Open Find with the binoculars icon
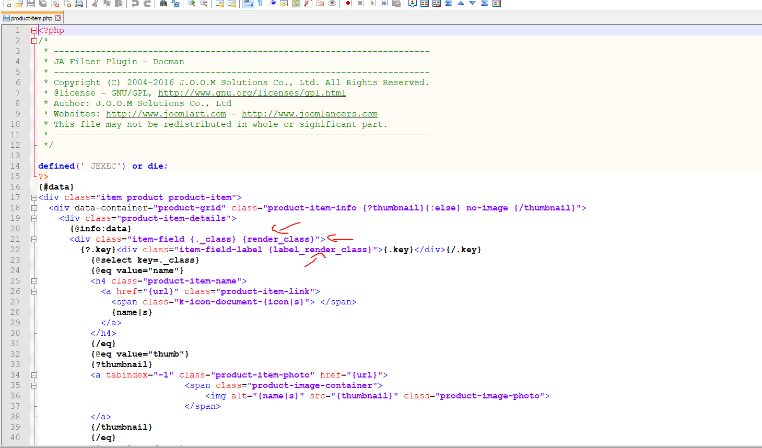Screen dimensions: 762x448 [163, 4]
